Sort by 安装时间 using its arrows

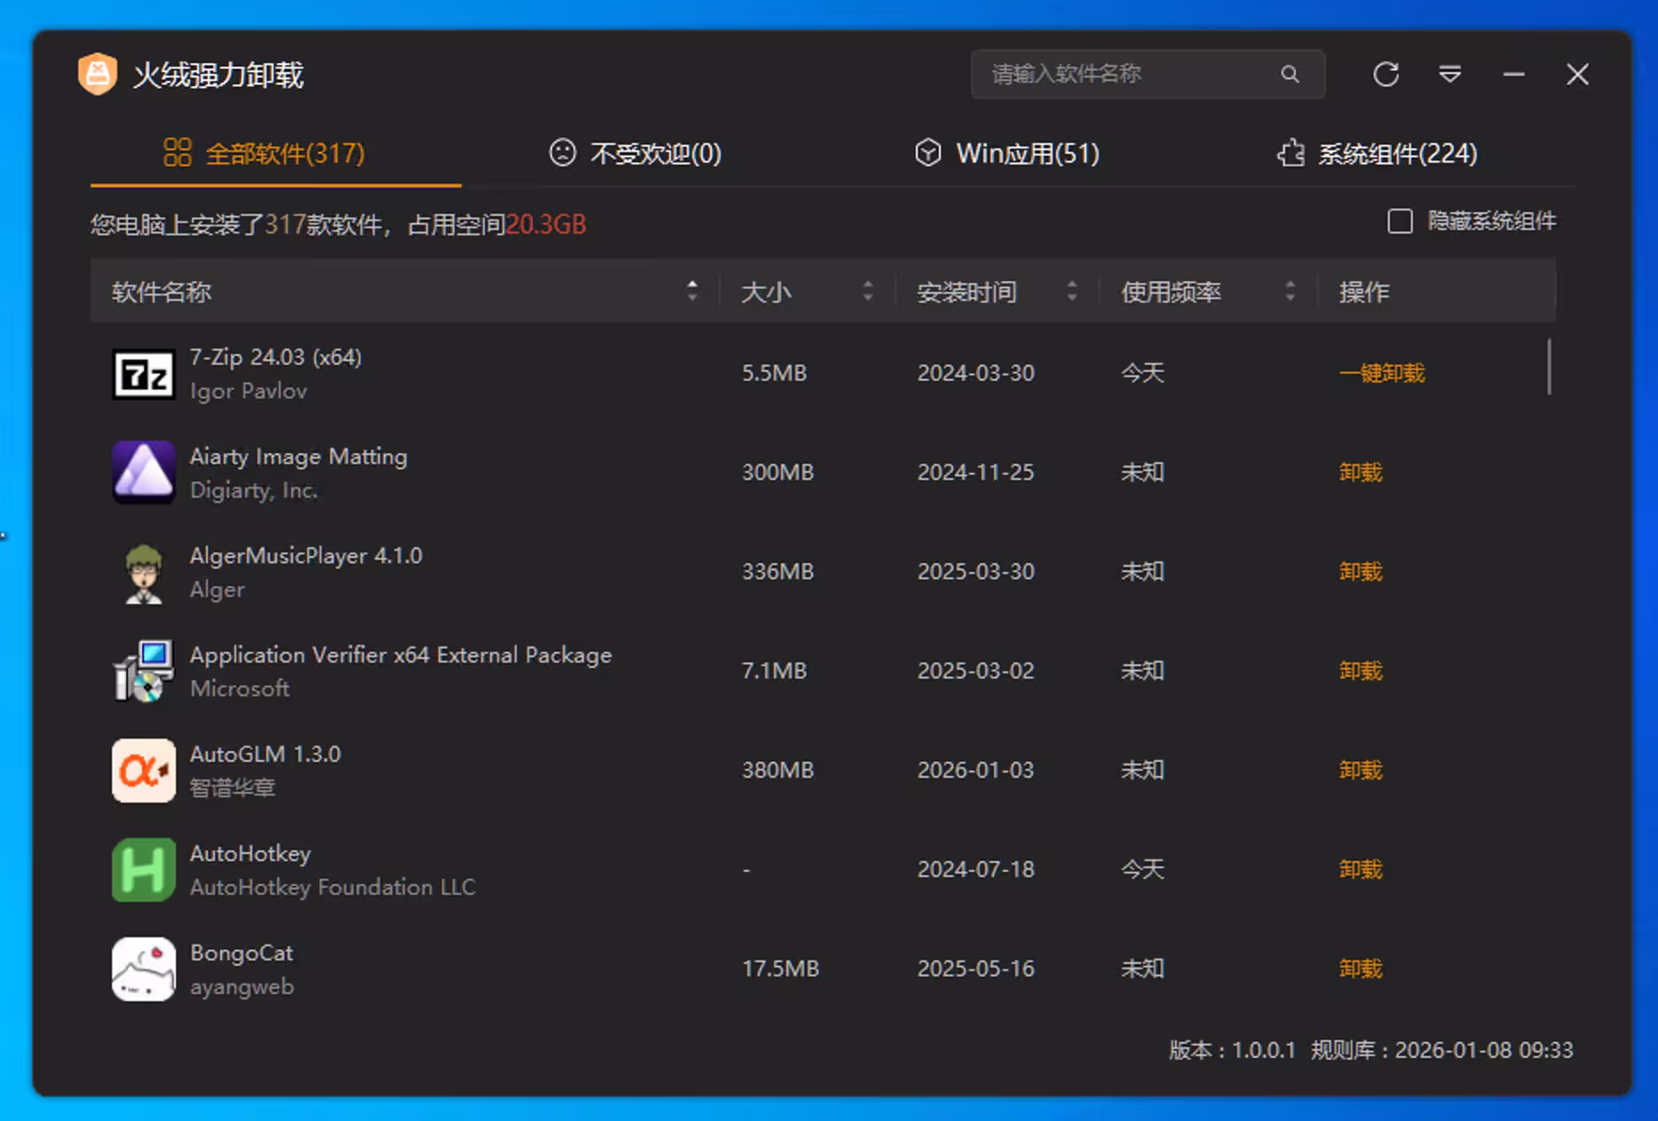(1073, 291)
